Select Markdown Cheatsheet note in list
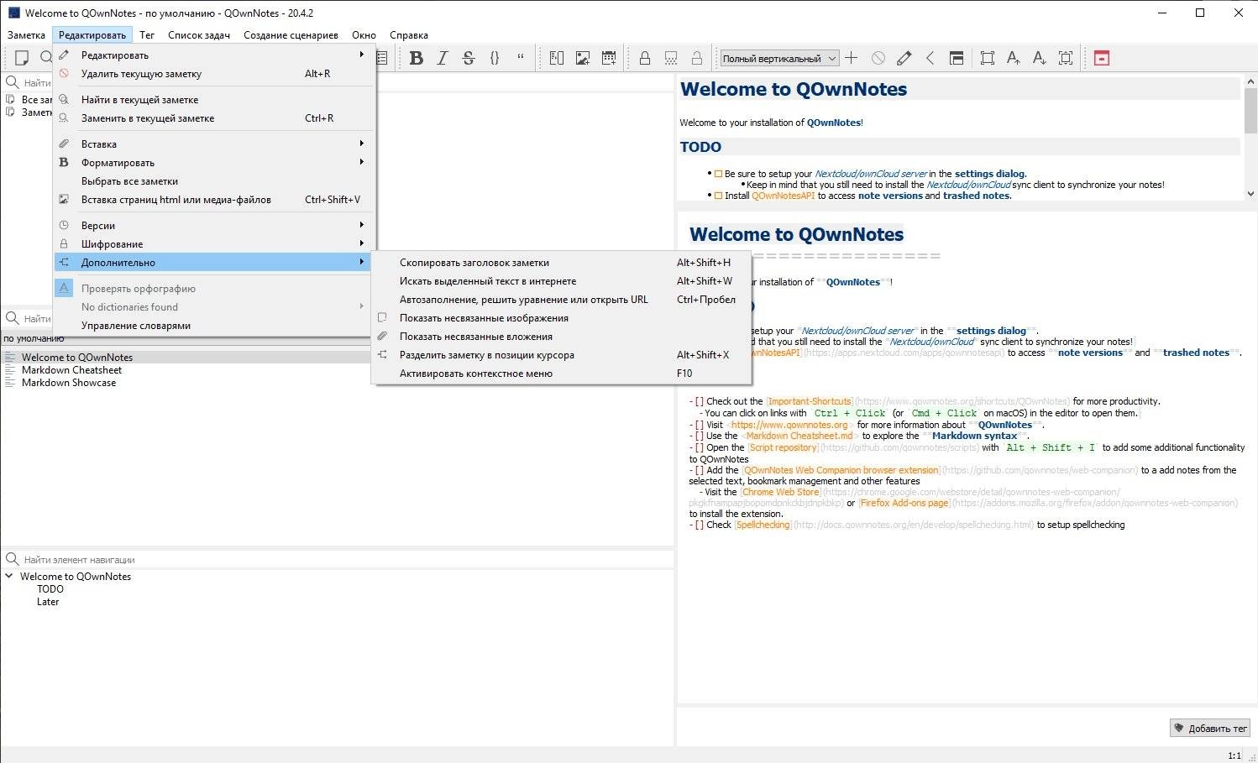Screen dimensions: 1258x763 point(71,370)
